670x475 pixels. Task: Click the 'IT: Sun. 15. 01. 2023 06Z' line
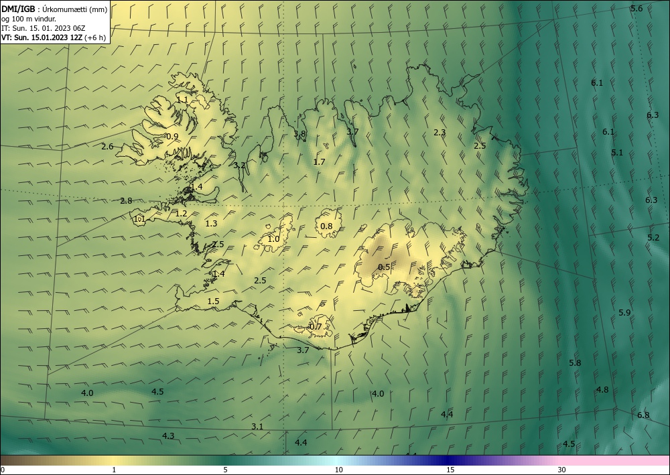pyautogui.click(x=44, y=28)
